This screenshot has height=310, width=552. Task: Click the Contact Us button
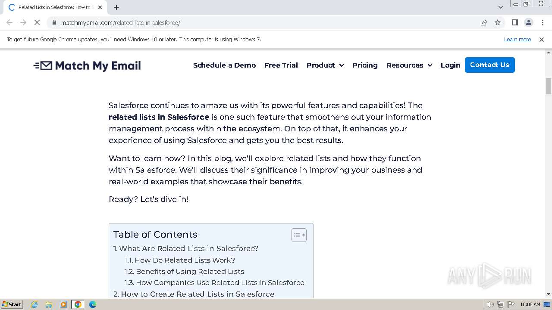tap(490, 65)
